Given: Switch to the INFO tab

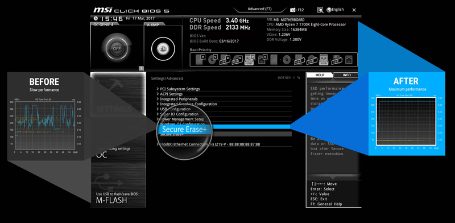Looking at the screenshot, I should coord(346,75).
